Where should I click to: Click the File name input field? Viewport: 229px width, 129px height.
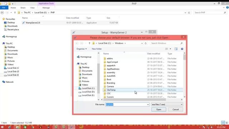click(126, 104)
